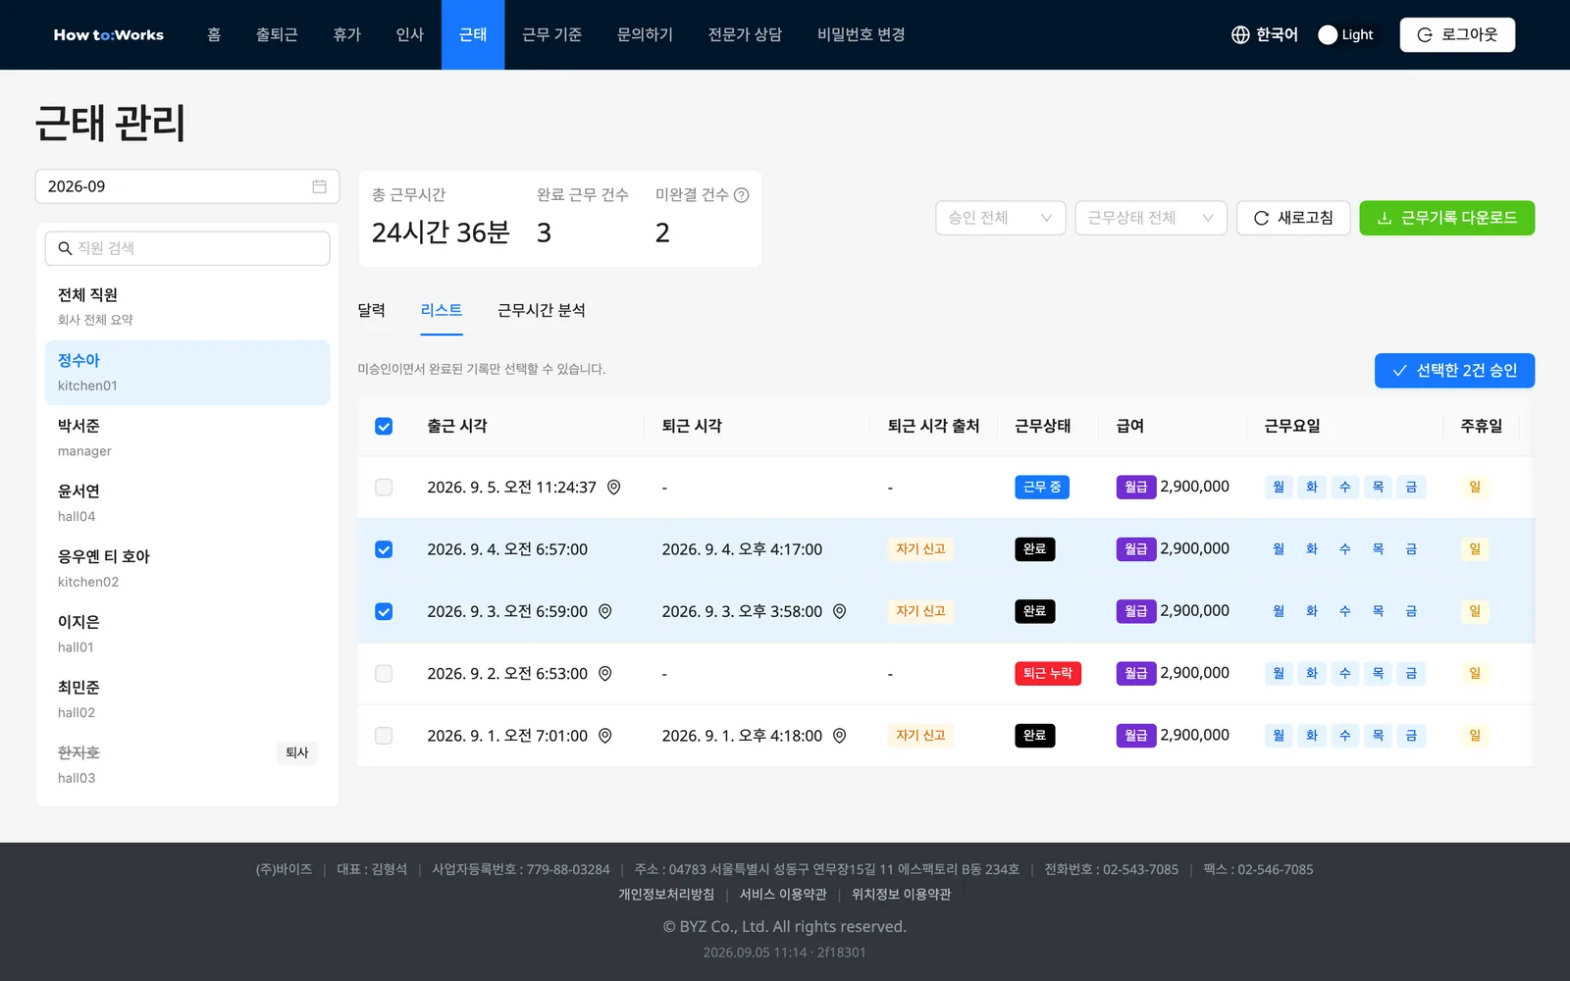Open the 한국어 language selector

pos(1265,34)
